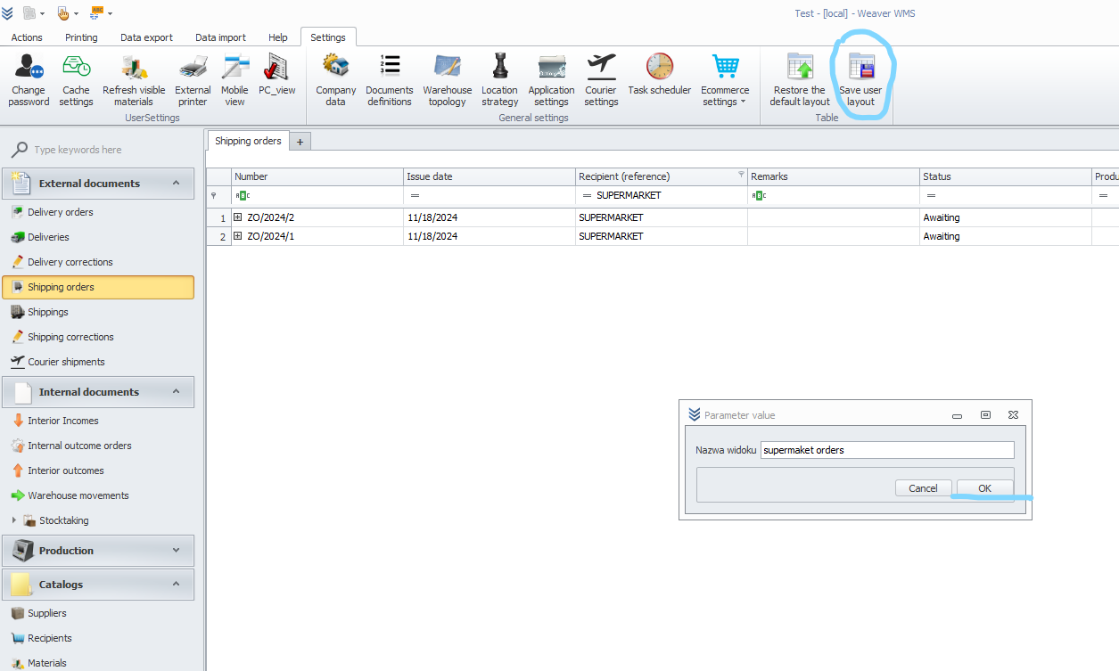The height and width of the screenshot is (671, 1119).
Task: Switch to Mobile view
Action: pyautogui.click(x=235, y=79)
